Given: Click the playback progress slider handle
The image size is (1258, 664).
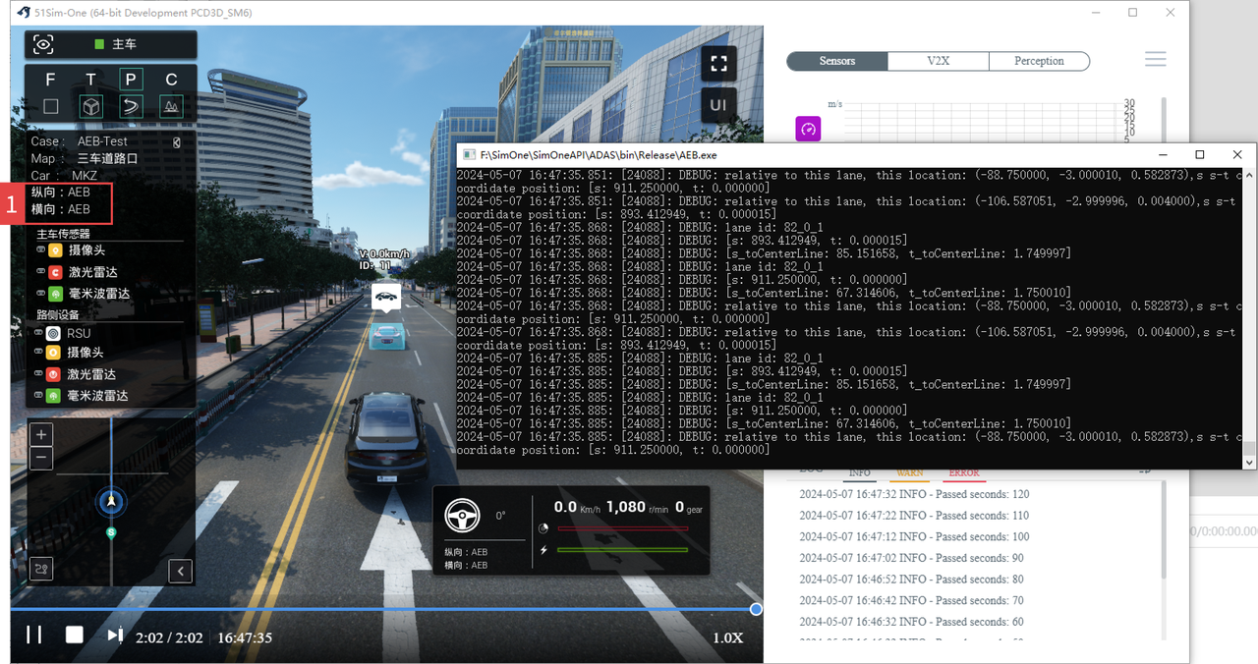Looking at the screenshot, I should pos(756,609).
